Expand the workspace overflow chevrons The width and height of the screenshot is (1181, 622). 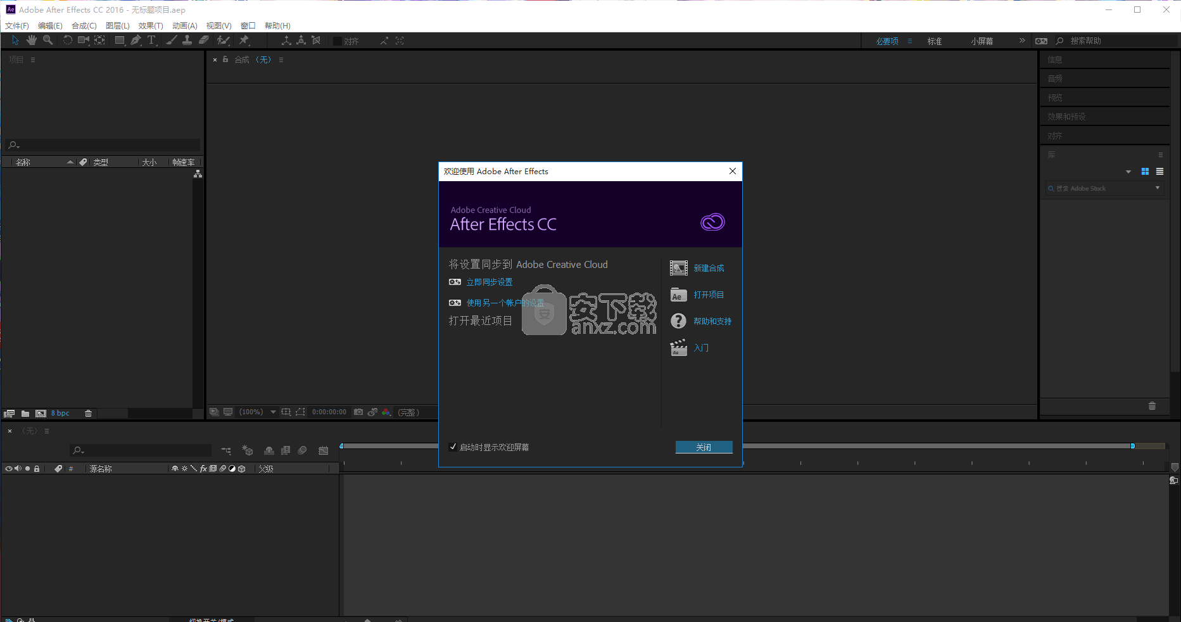pyautogui.click(x=1022, y=41)
